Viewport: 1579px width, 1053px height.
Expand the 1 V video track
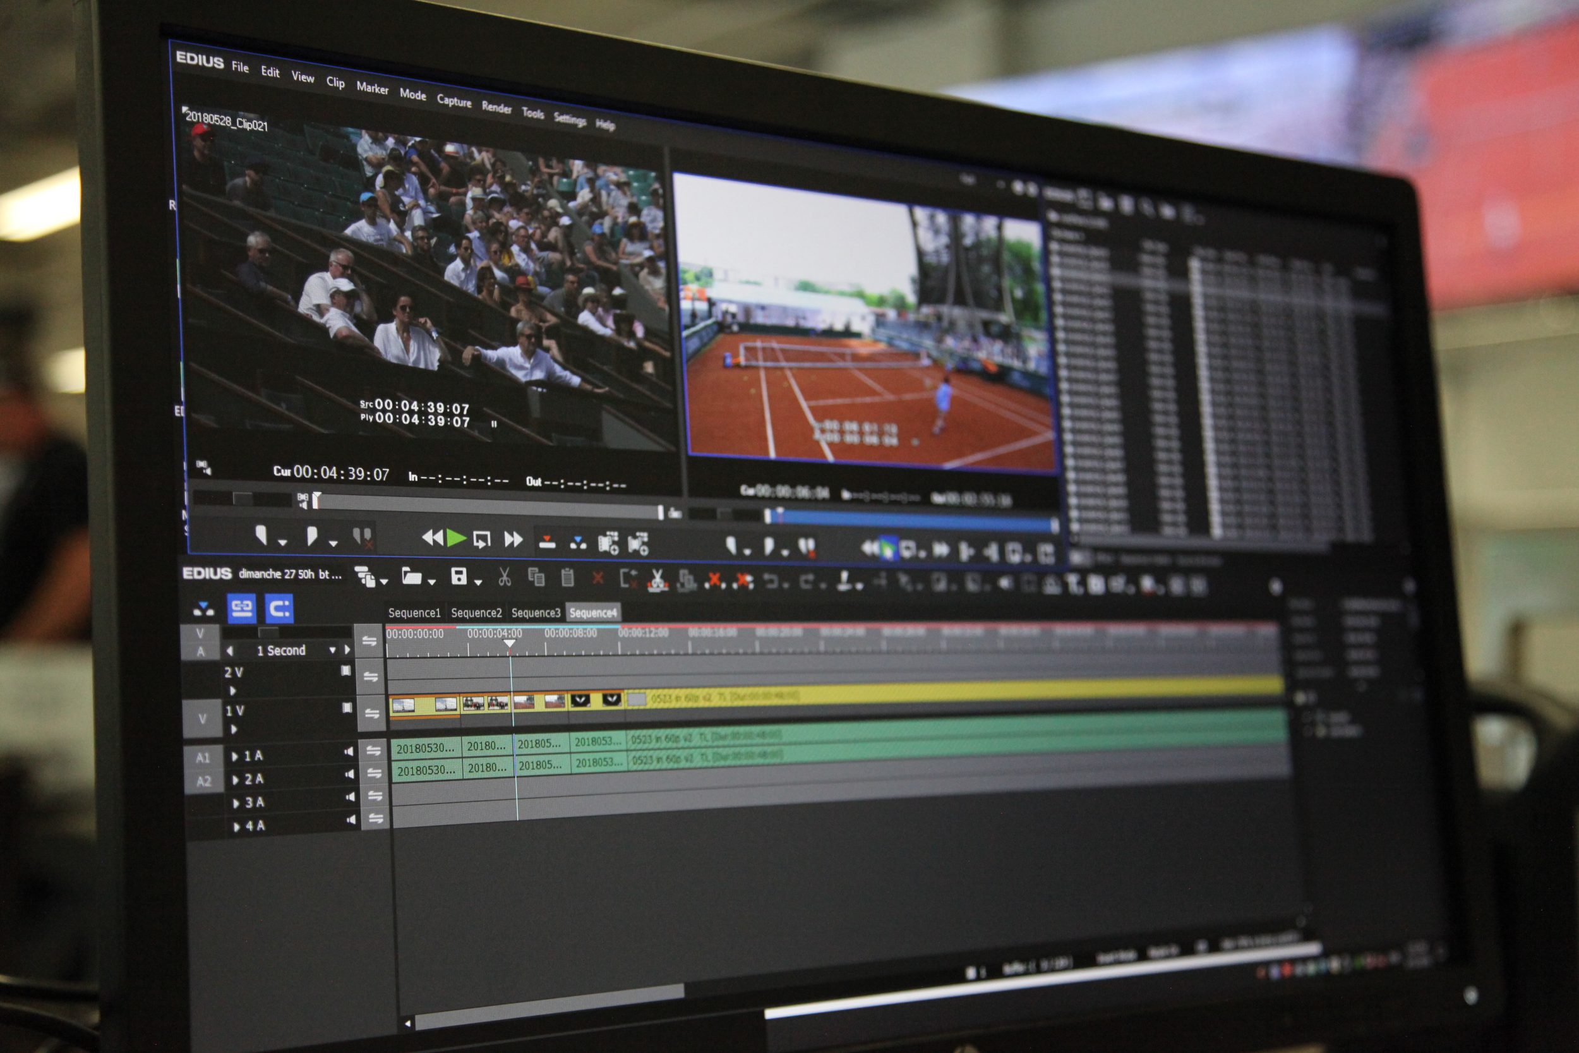tap(234, 729)
